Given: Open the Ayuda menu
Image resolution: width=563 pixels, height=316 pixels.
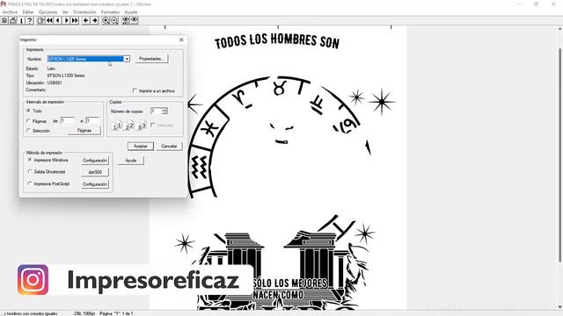Looking at the screenshot, I should [131, 12].
